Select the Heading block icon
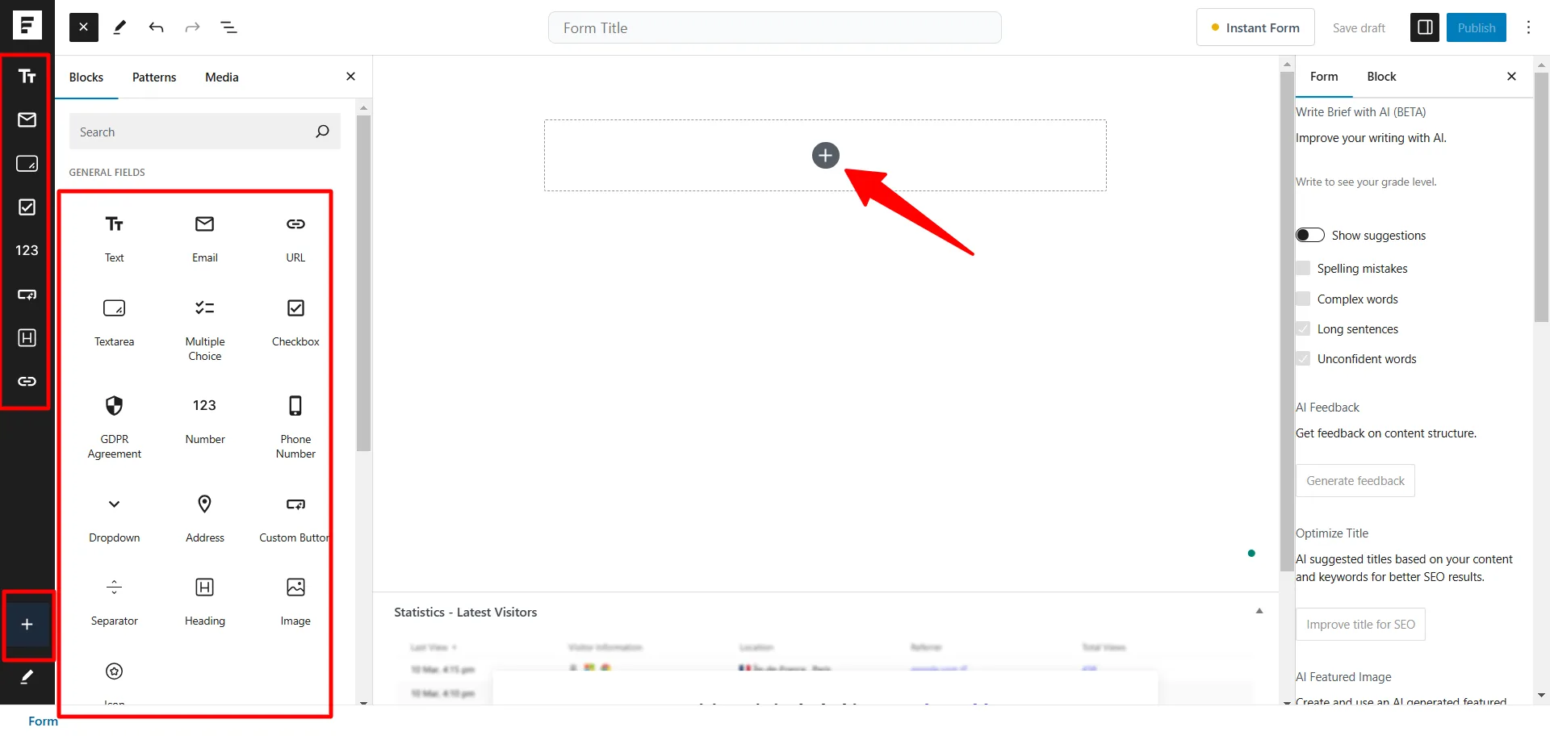This screenshot has height=736, width=1550. (x=204, y=599)
